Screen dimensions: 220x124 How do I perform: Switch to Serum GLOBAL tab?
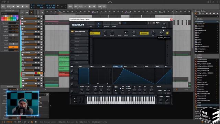click(114, 25)
